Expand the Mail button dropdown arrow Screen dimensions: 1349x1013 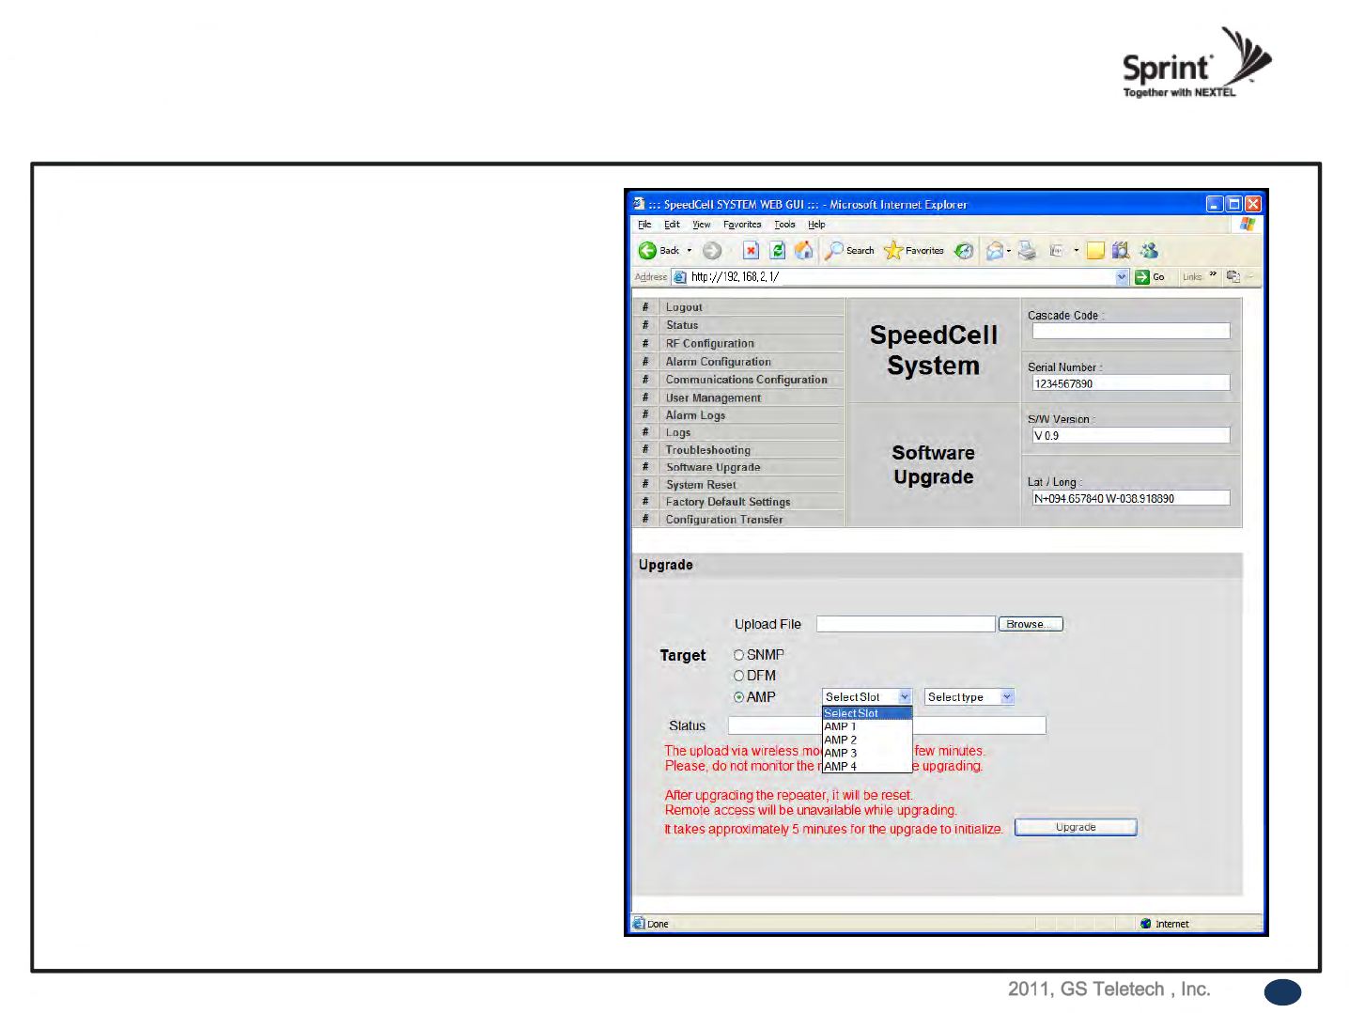point(1009,251)
